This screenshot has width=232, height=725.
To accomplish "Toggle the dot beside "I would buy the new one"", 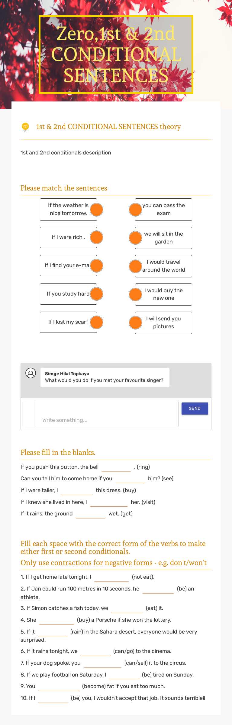I will [x=135, y=294].
